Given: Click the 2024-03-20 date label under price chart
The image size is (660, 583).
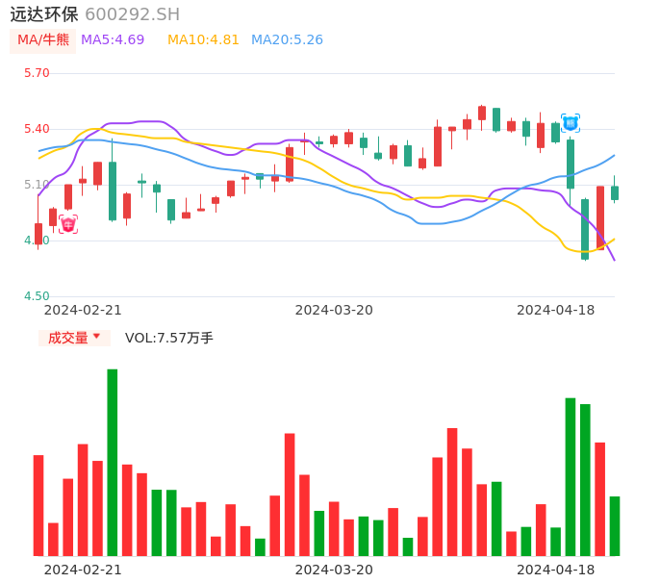Looking at the screenshot, I should click(334, 310).
